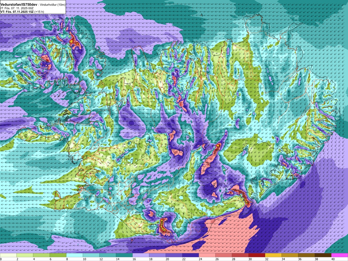Click the legend scale label 2
The height and width of the screenshot is (261, 348).
click(17, 259)
